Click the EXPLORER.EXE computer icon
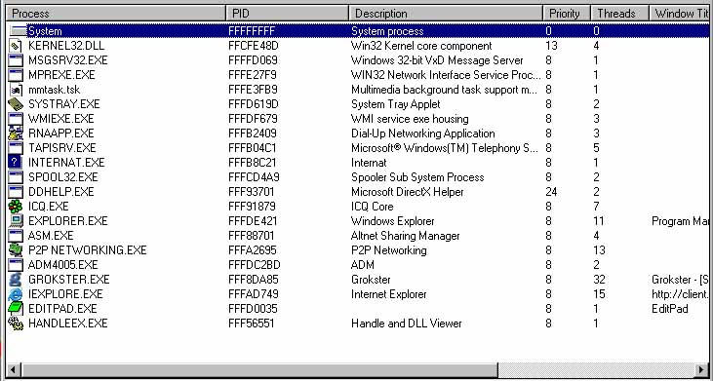Image resolution: width=713 pixels, height=381 pixels. pos(16,220)
